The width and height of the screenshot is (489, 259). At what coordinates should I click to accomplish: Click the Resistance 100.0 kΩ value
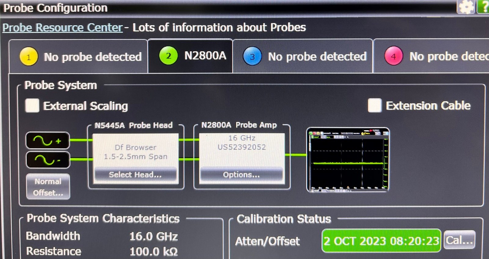point(153,252)
